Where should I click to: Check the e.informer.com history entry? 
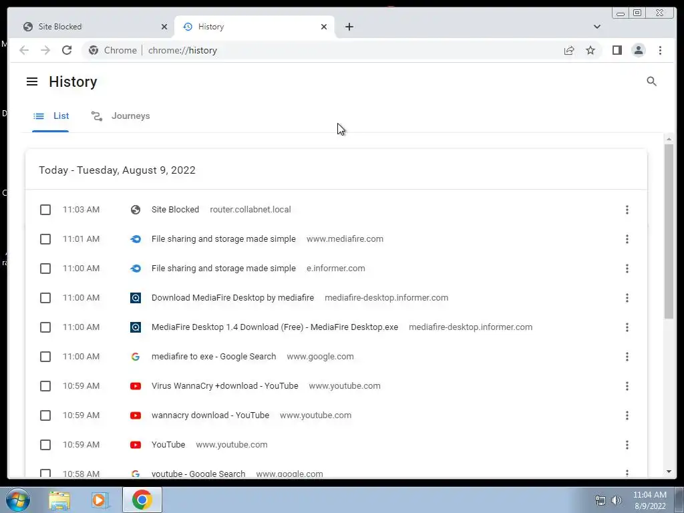[x=45, y=269]
